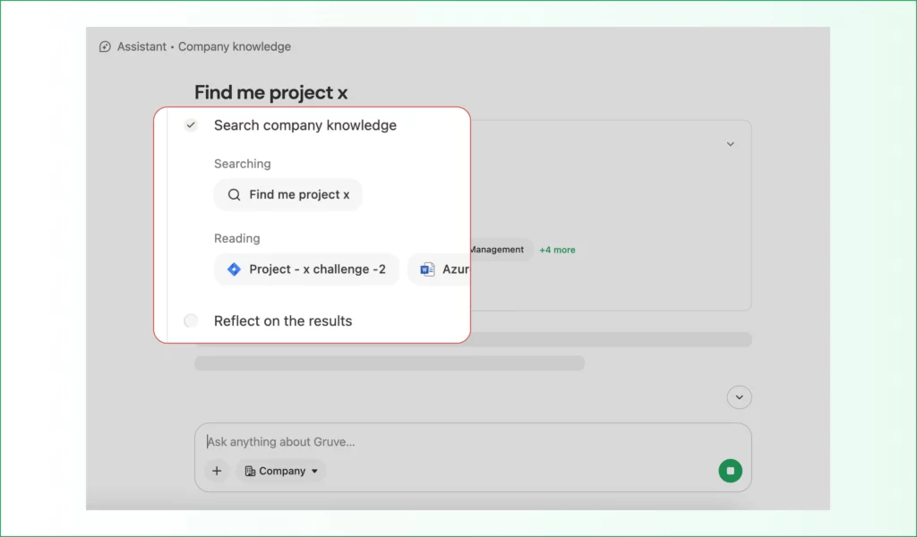
Task: Open the Company knowledge breadcrumb
Action: coord(235,47)
